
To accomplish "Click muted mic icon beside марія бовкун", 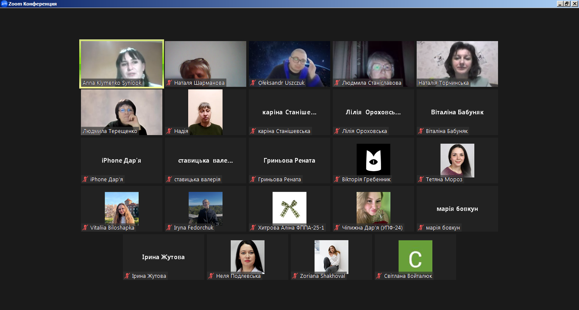I will (421, 228).
